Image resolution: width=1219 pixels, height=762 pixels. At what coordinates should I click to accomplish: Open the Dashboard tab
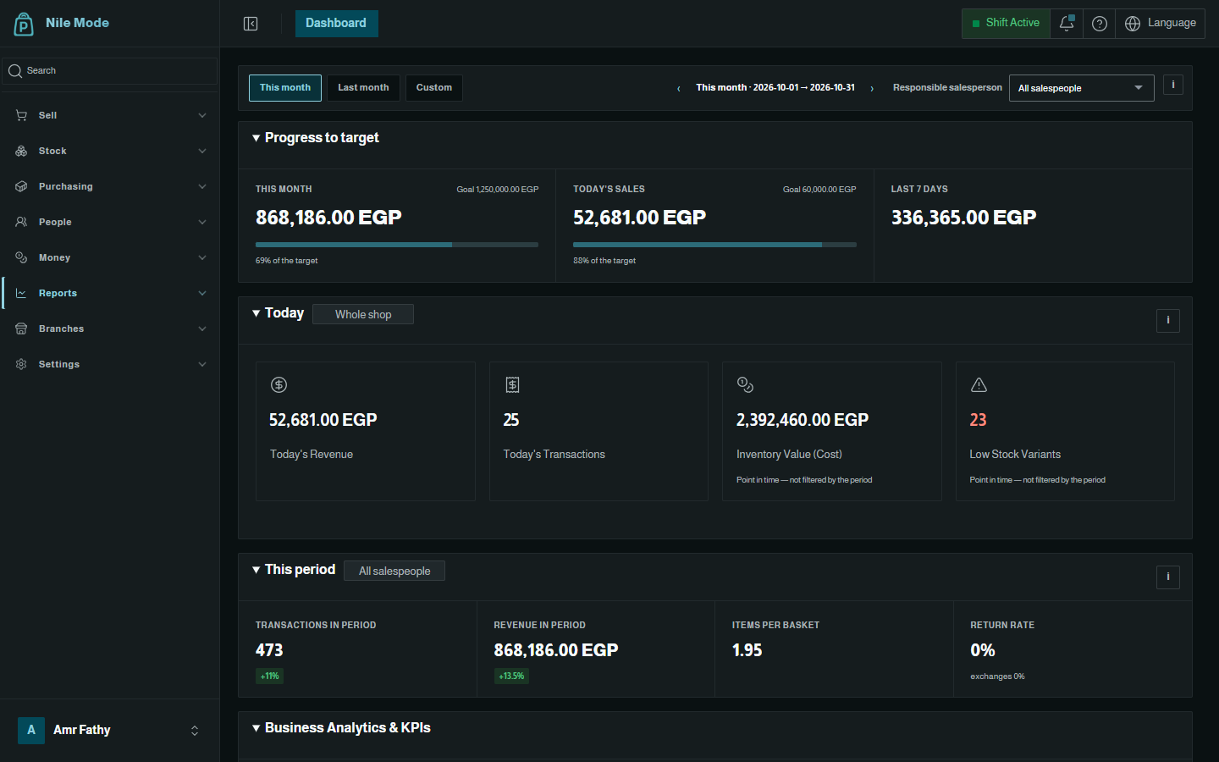(336, 24)
